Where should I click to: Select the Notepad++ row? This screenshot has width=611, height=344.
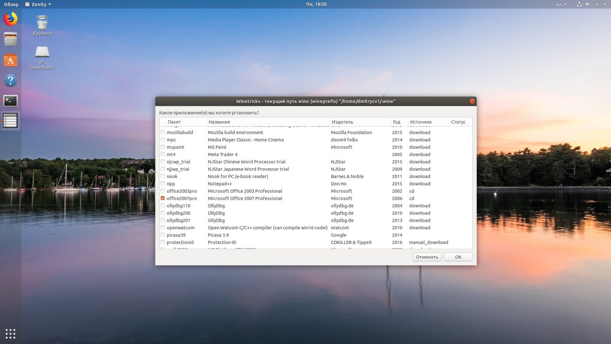click(x=316, y=183)
